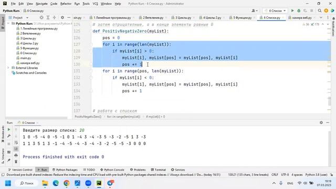Click the editor vertical scrollbar
The width and height of the screenshot is (336, 189).
click(x=329, y=101)
